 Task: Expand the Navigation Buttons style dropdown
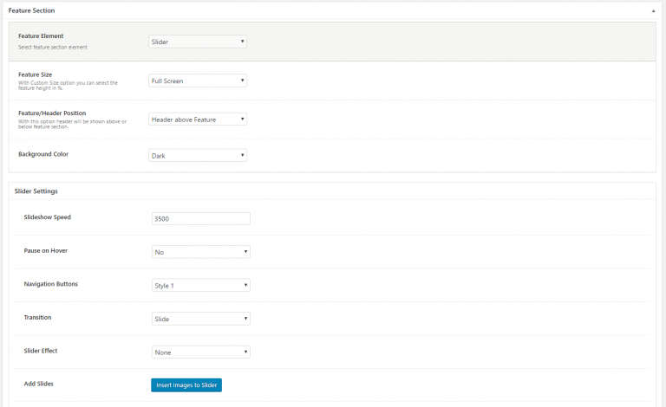pos(200,285)
